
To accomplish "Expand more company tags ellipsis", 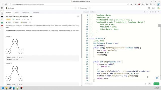I will tap(30, 22).
